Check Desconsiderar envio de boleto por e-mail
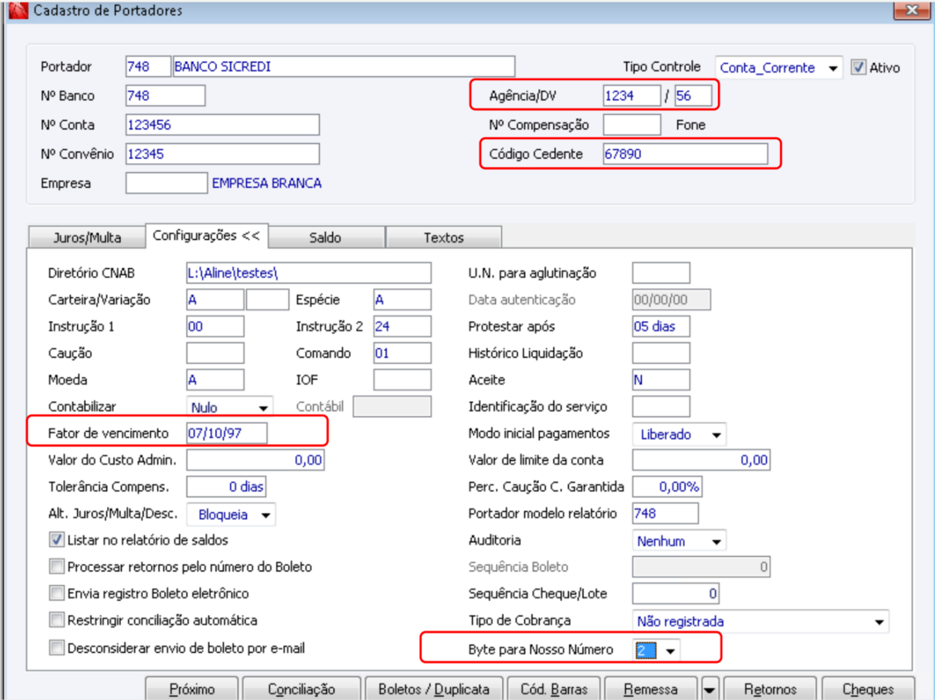This screenshot has height=700, width=935. coord(56,648)
